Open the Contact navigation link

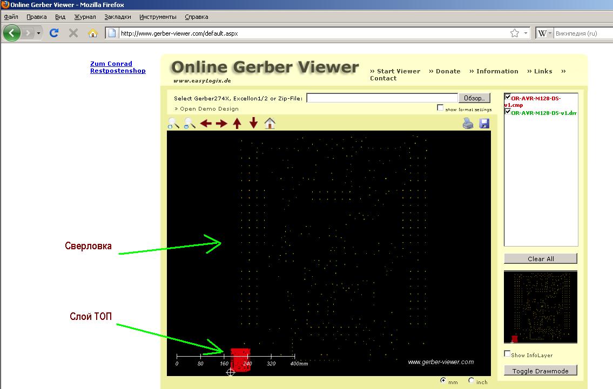(383, 78)
